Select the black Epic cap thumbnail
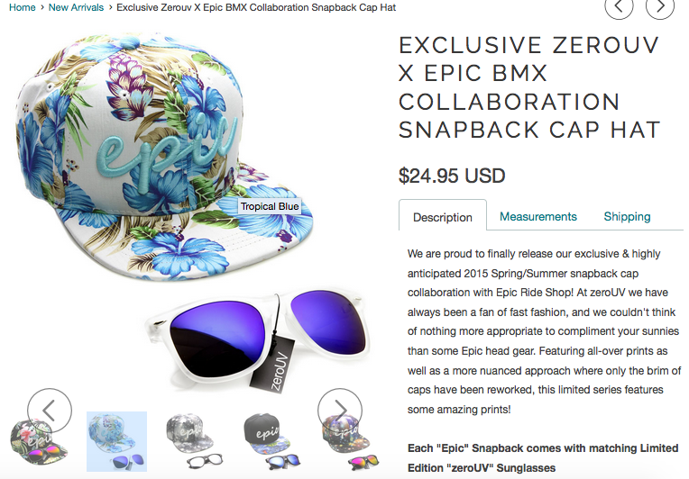 (271, 442)
